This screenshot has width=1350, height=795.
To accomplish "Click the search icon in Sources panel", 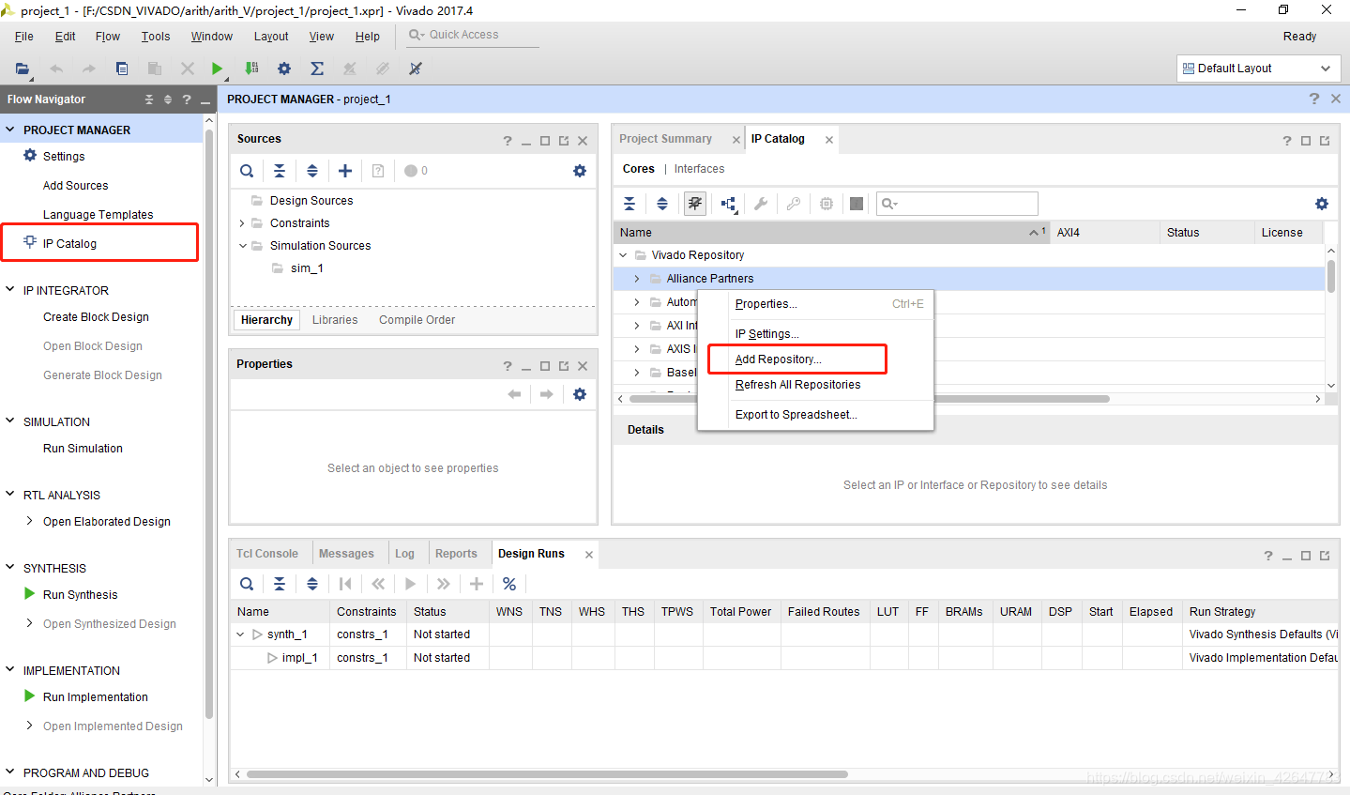I will 247,171.
